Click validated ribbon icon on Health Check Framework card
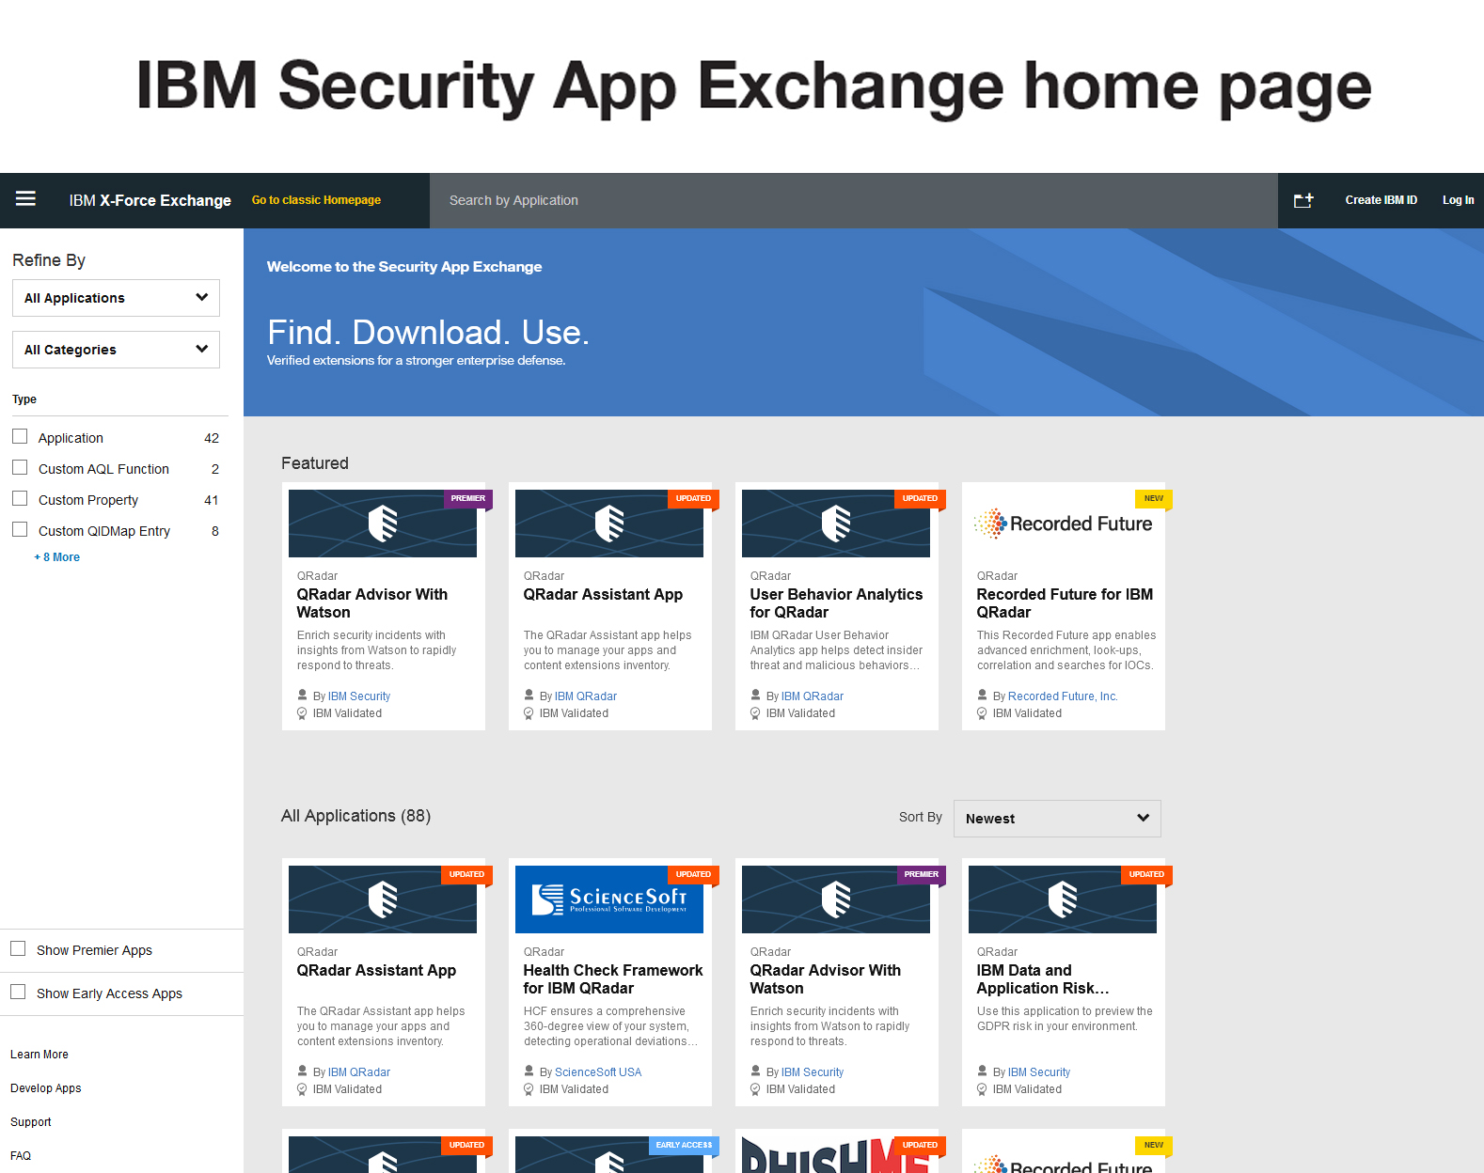Screen dimensions: 1484x1173 coord(529,1089)
